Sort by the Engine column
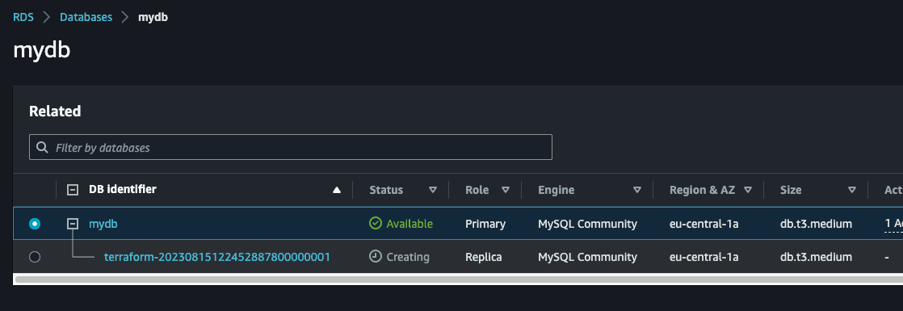 tap(637, 190)
